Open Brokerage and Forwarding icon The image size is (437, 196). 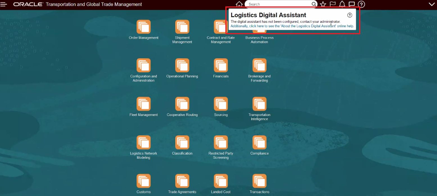[259, 65]
